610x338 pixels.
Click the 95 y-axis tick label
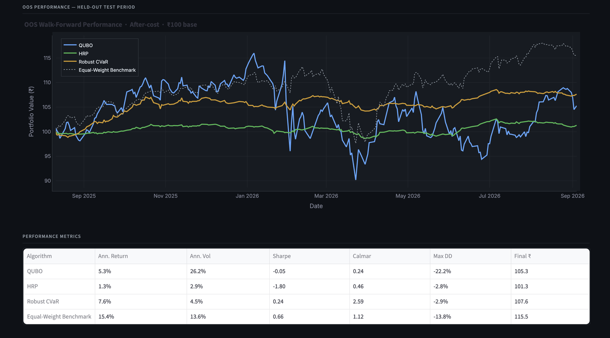tap(48, 156)
